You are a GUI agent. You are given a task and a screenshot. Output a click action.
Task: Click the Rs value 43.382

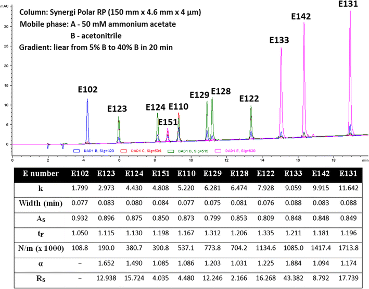click(293, 278)
